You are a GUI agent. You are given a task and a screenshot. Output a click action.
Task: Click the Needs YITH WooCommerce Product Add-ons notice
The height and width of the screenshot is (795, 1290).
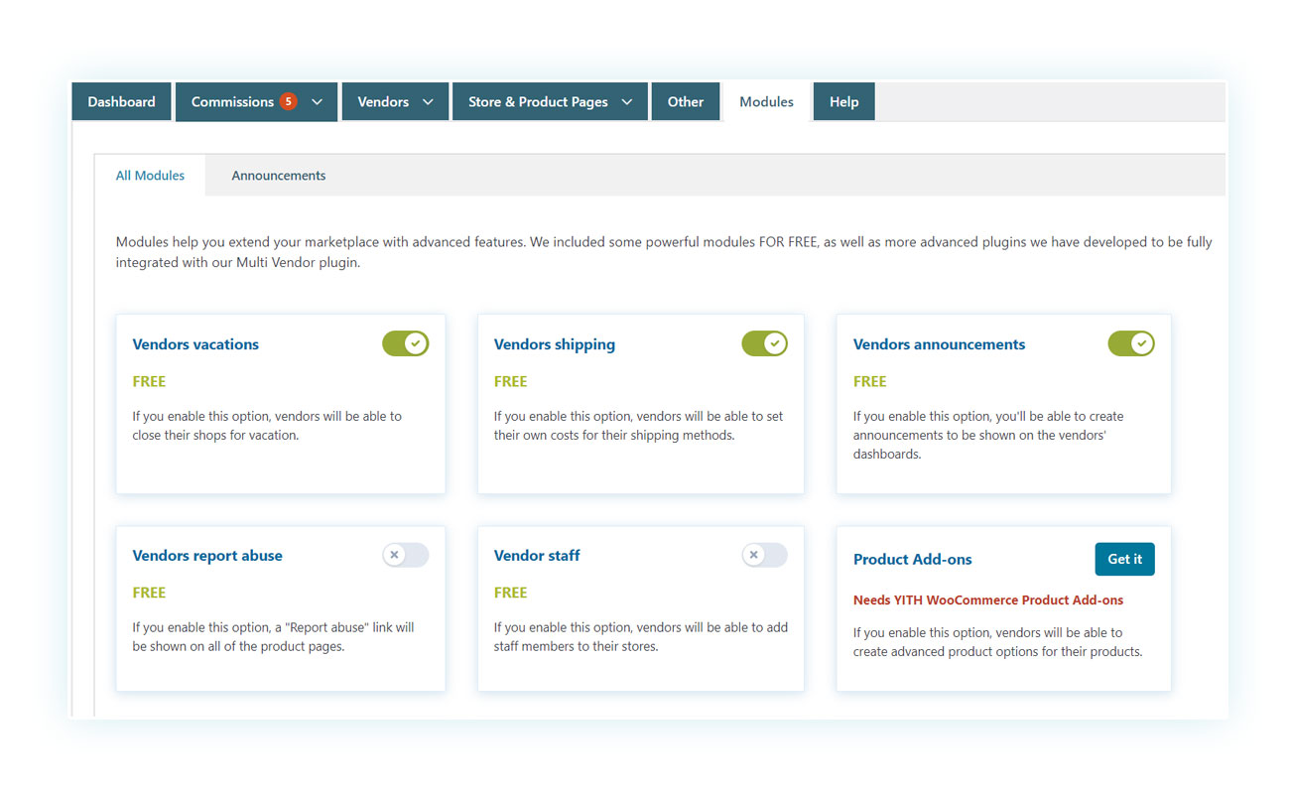(987, 600)
